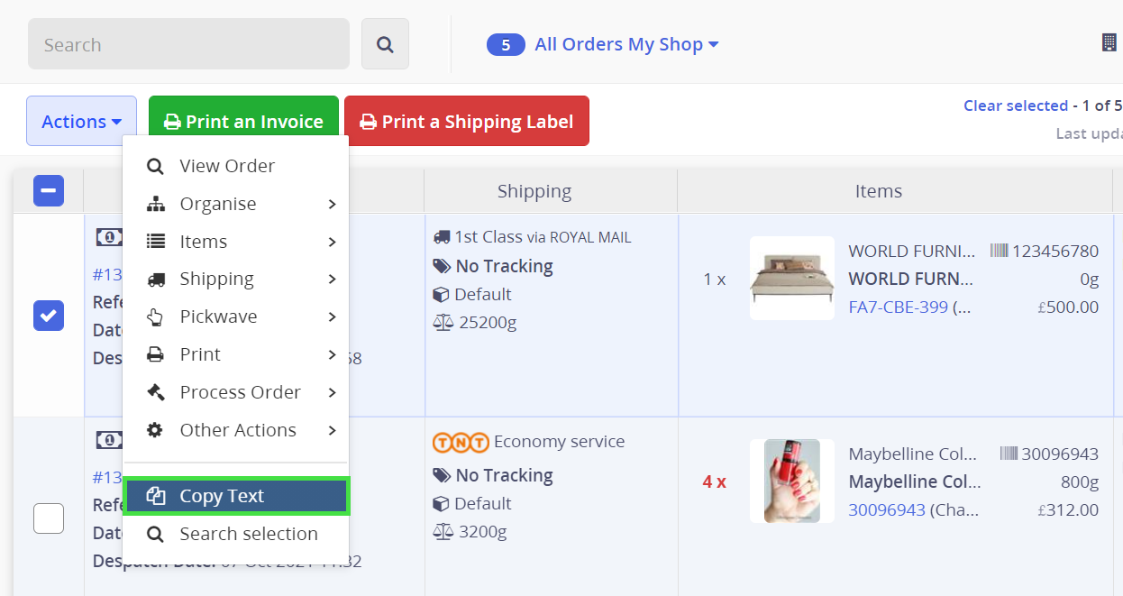Click the box icon beside second Default

click(442, 504)
